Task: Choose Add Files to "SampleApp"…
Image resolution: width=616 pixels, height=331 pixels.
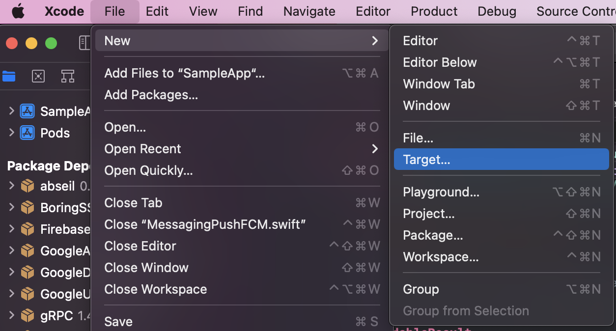Action: [x=240, y=73]
